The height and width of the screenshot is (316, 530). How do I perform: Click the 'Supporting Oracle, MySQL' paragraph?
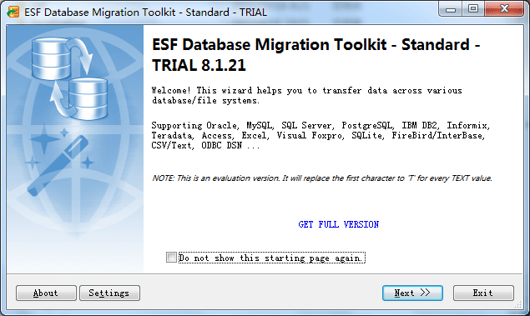coord(321,135)
